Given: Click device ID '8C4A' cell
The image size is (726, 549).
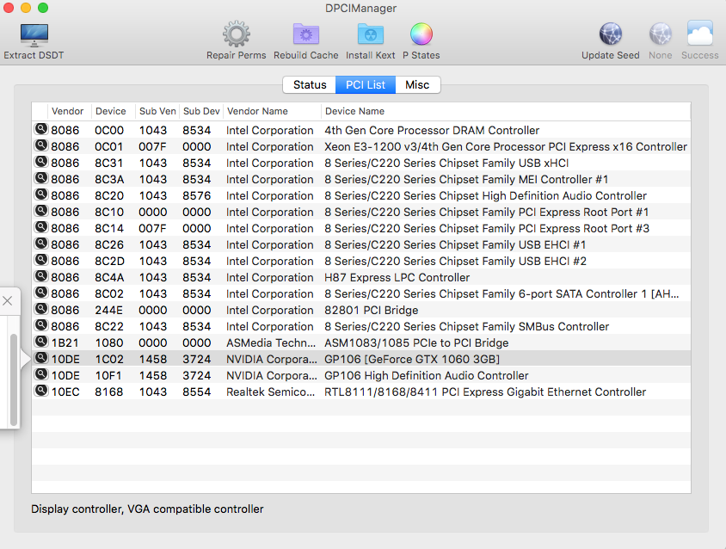Looking at the screenshot, I should coord(109,277).
